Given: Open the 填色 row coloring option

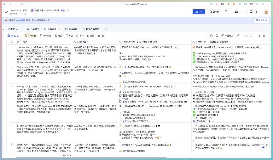Looking at the screenshot, I should pyautogui.click(x=101, y=36).
